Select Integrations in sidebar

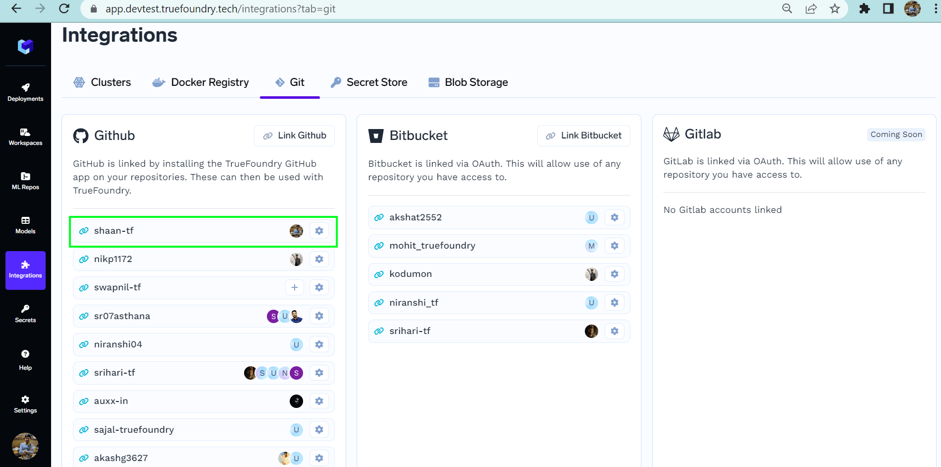25,270
